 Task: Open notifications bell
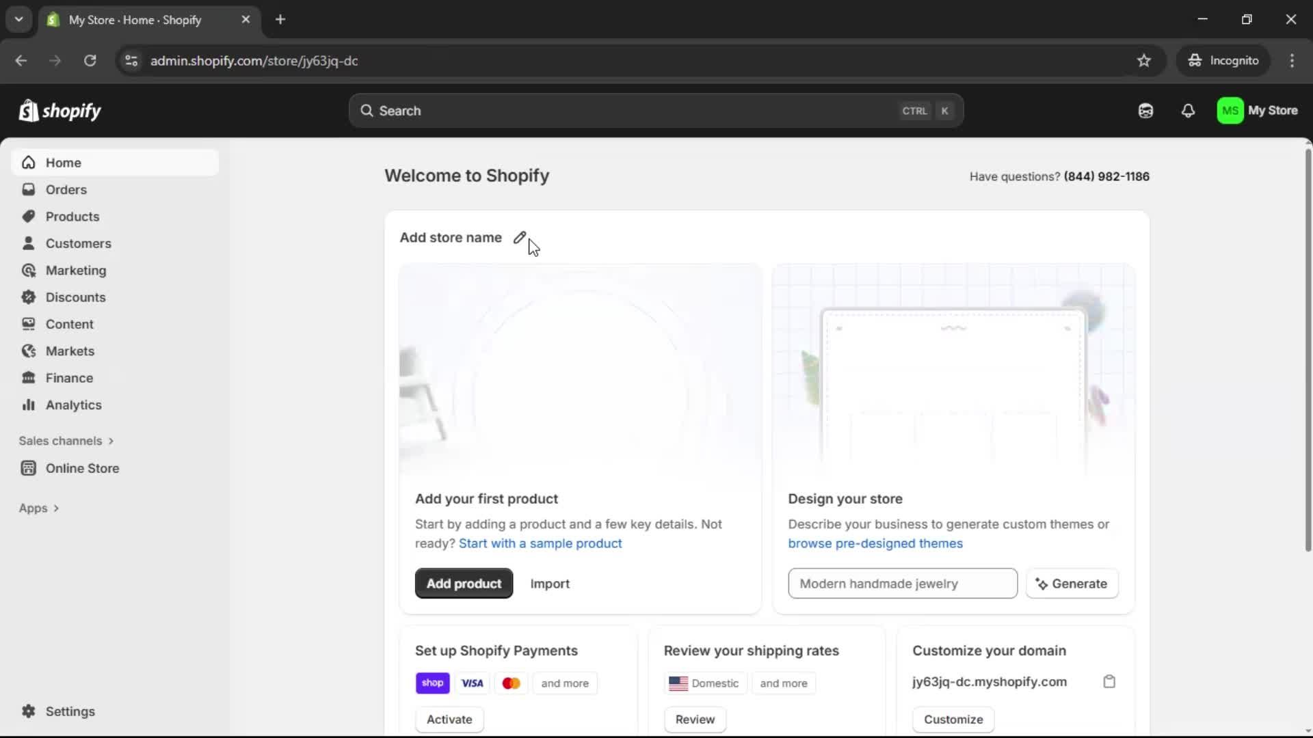point(1188,111)
